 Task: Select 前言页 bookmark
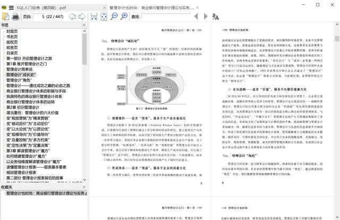pyautogui.click(x=12, y=48)
